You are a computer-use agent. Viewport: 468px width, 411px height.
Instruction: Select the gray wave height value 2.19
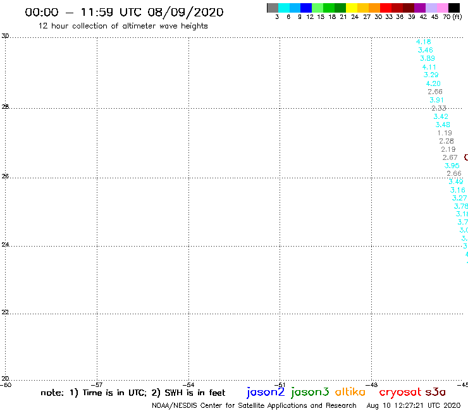[x=448, y=149]
